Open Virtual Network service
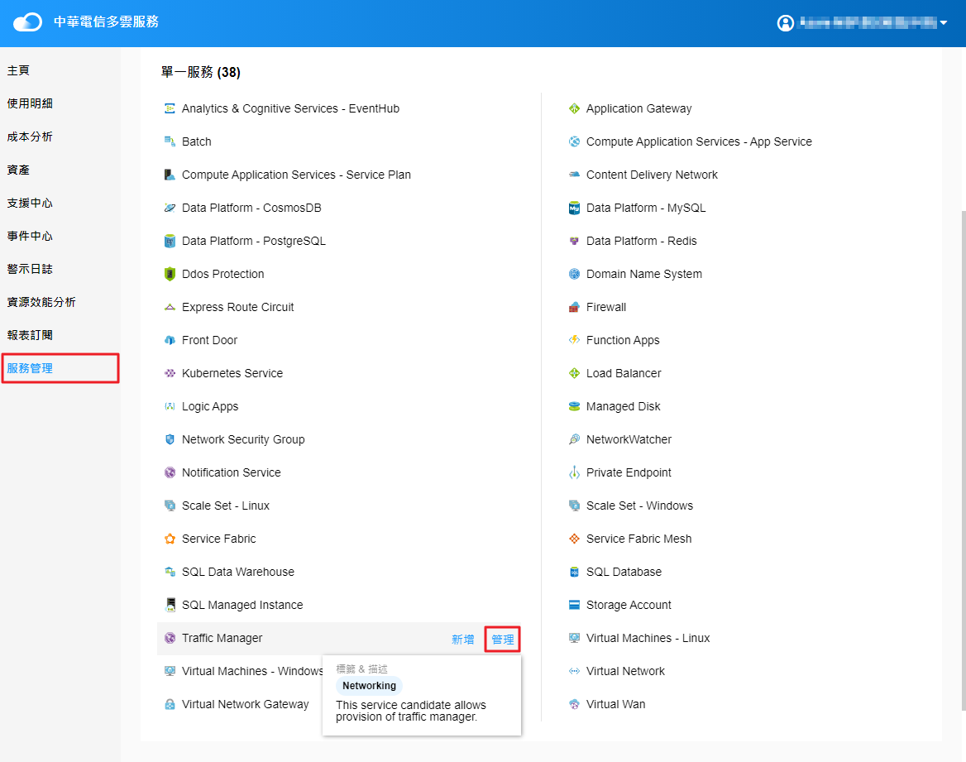966x762 pixels. click(x=625, y=671)
